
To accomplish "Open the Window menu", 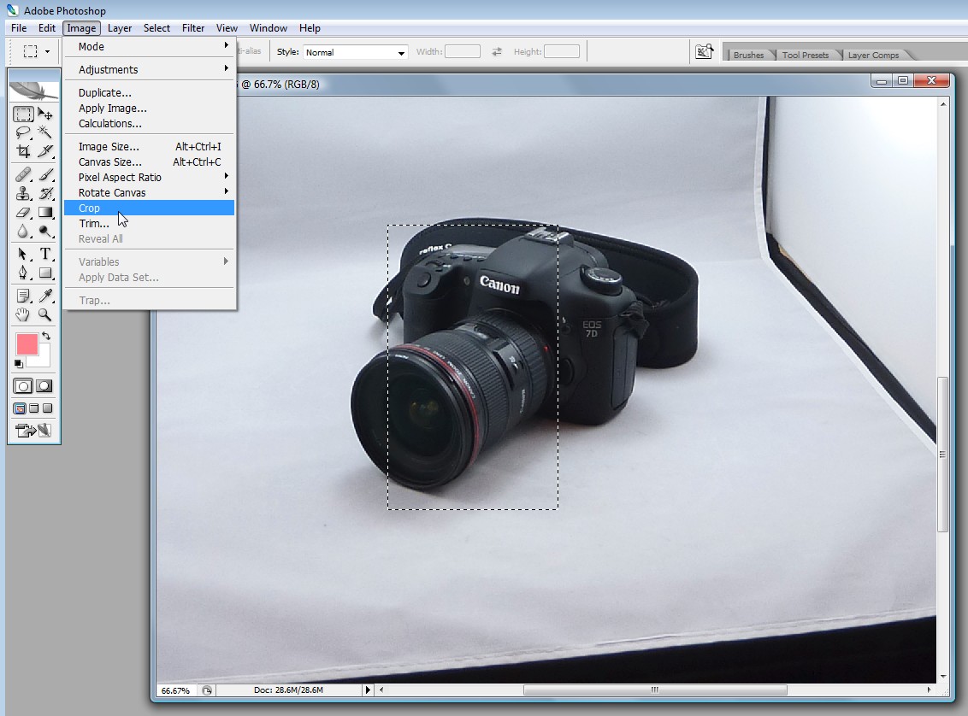I will (268, 27).
